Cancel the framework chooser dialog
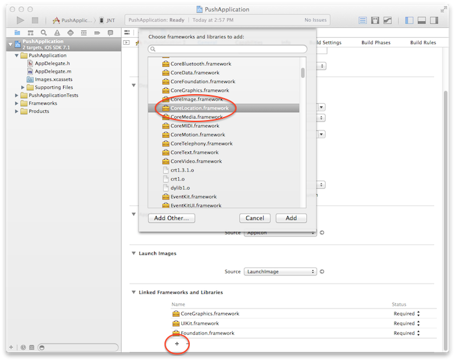Screen dimensions: 455x361 pyautogui.click(x=255, y=218)
